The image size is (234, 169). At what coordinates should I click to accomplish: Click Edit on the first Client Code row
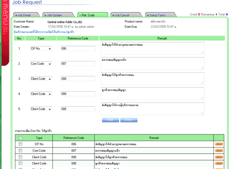coord(219,157)
